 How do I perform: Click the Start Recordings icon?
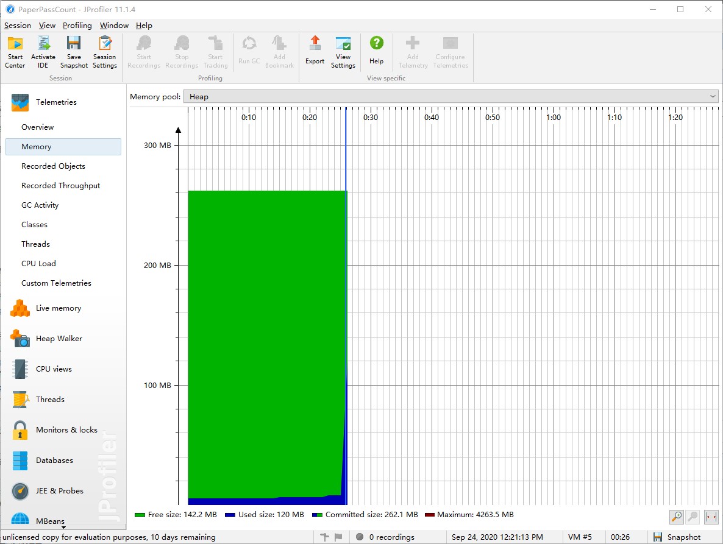(x=144, y=52)
